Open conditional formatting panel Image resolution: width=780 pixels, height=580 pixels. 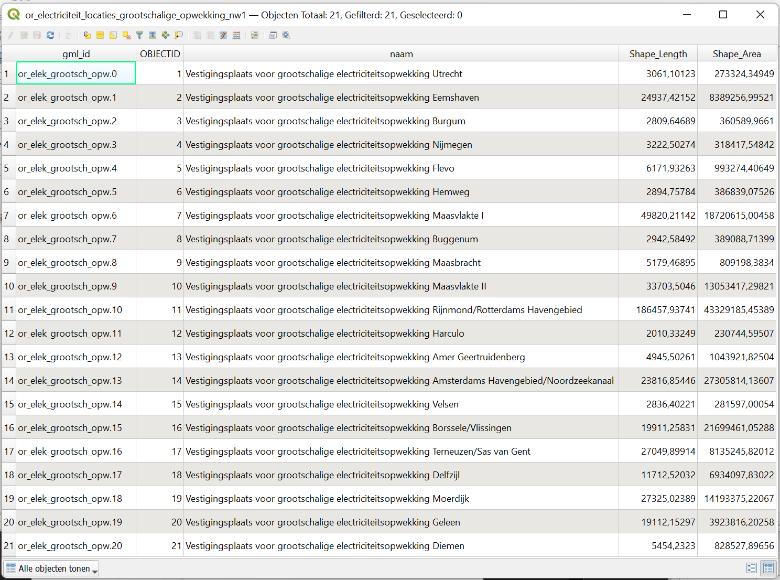[x=255, y=35]
